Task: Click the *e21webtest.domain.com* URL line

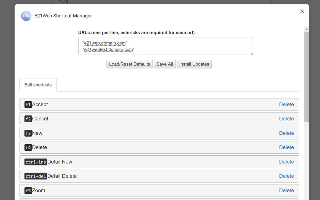Action: point(108,49)
